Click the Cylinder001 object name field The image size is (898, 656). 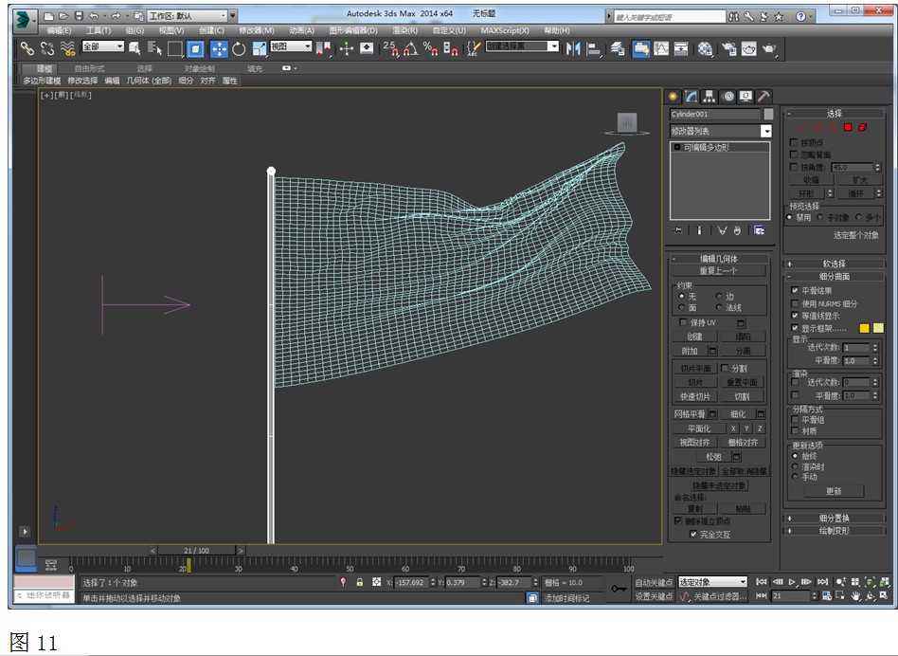(715, 114)
